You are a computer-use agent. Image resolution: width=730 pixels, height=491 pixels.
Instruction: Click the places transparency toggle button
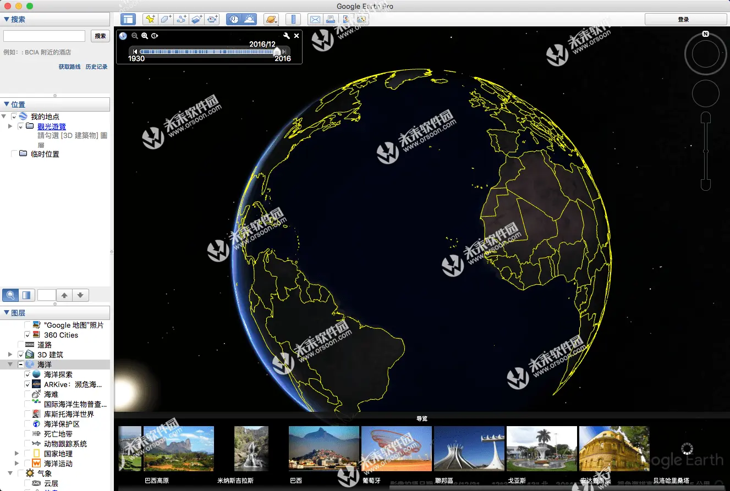pos(26,295)
